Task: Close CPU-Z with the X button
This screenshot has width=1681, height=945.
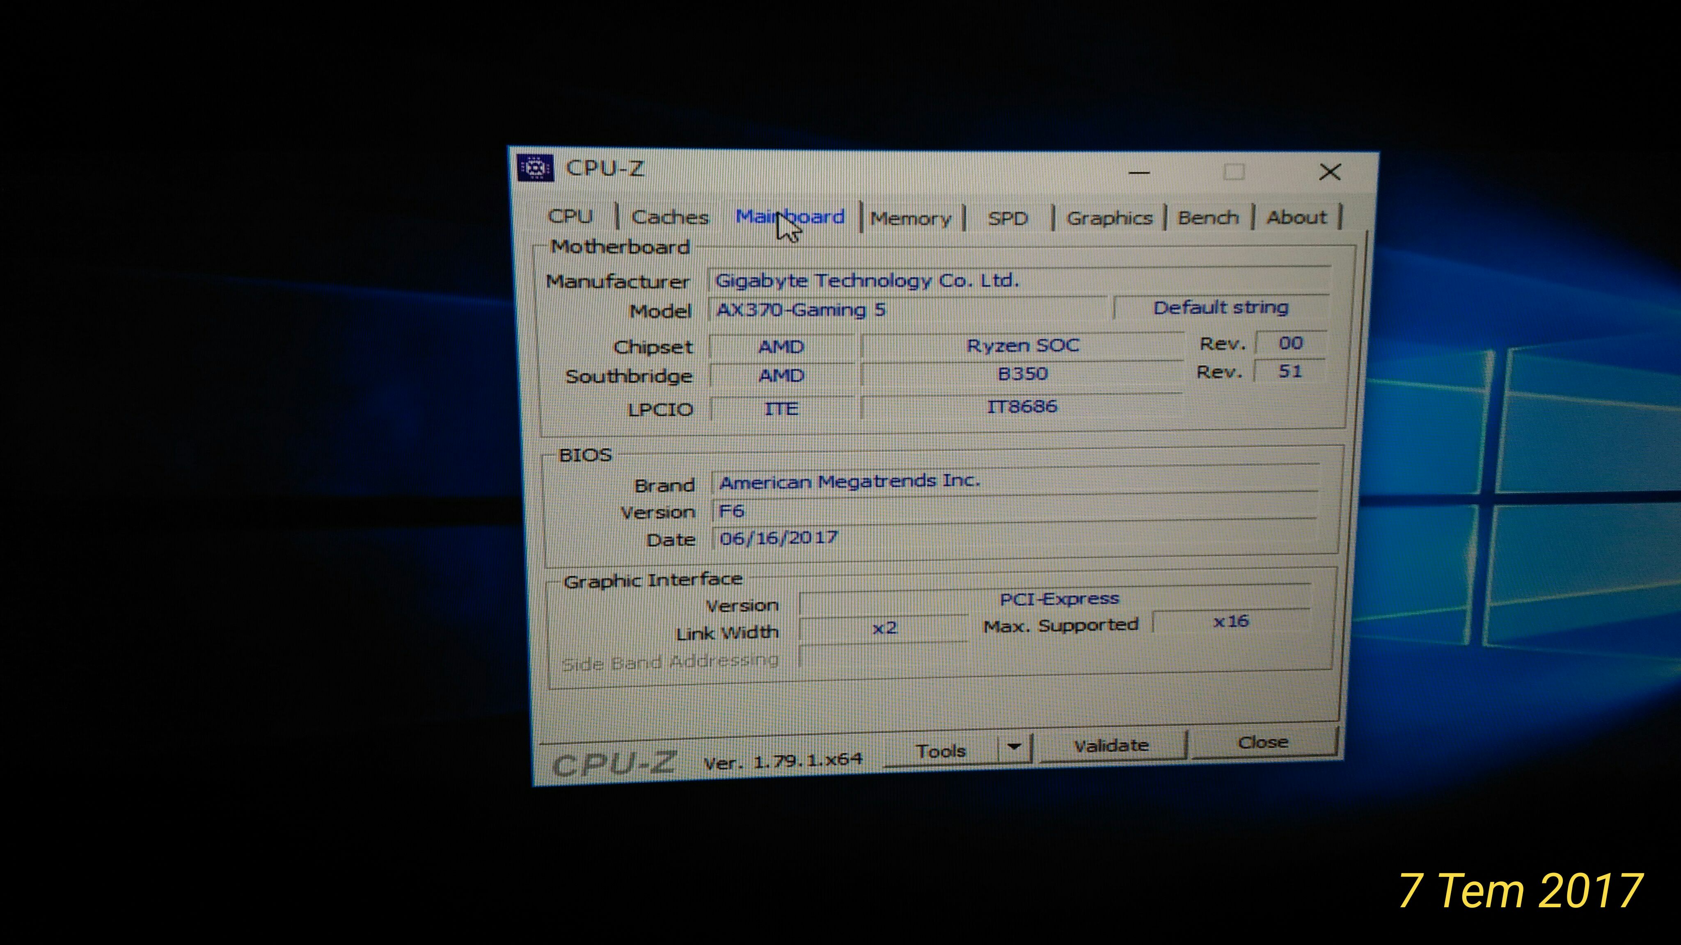Action: coord(1330,172)
